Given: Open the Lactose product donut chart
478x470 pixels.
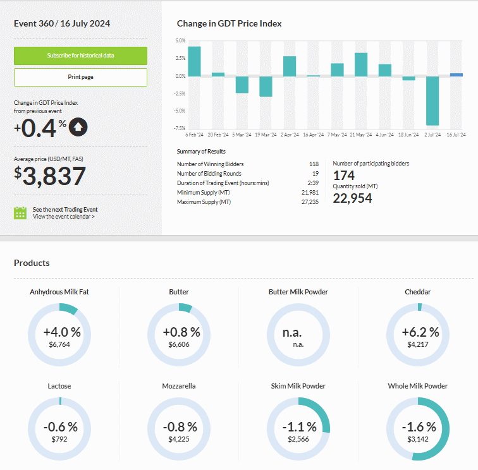Looking at the screenshot, I should 59,429.
